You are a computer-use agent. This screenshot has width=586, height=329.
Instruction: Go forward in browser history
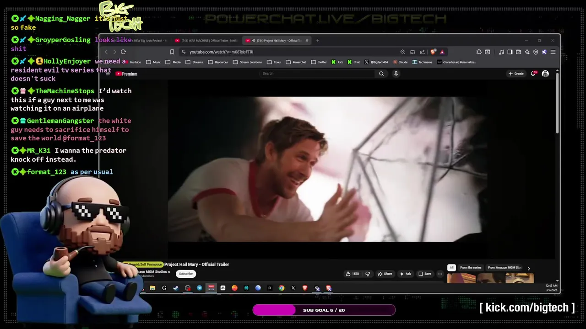coord(114,52)
